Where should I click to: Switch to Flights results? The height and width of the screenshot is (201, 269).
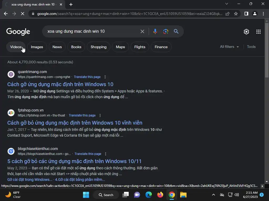coord(140,47)
